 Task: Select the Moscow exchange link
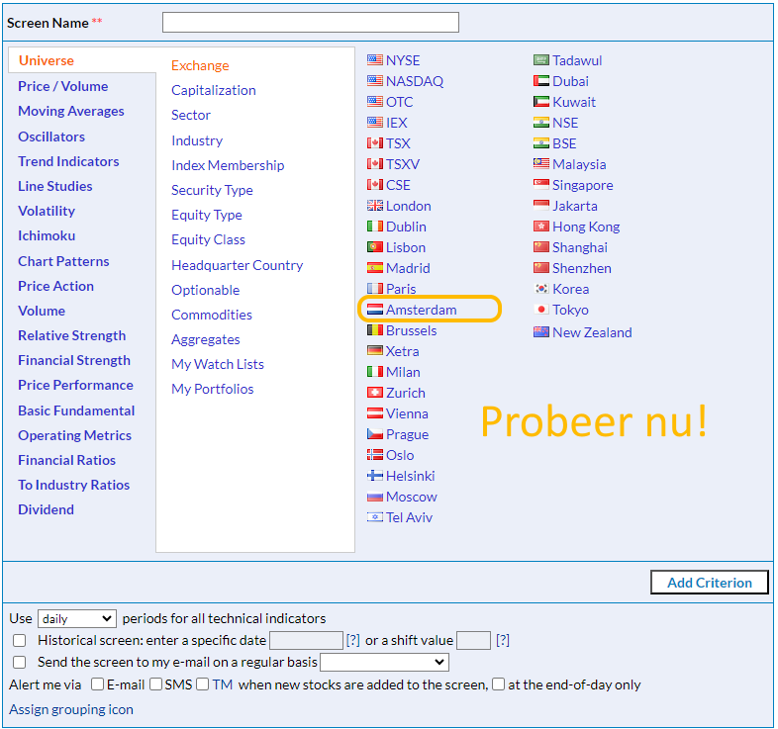(x=412, y=497)
